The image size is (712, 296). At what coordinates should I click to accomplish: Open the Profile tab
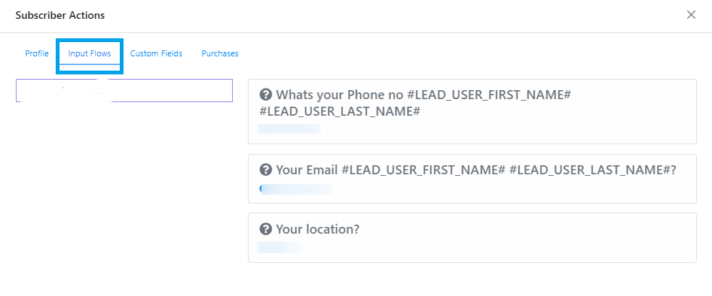coord(37,53)
